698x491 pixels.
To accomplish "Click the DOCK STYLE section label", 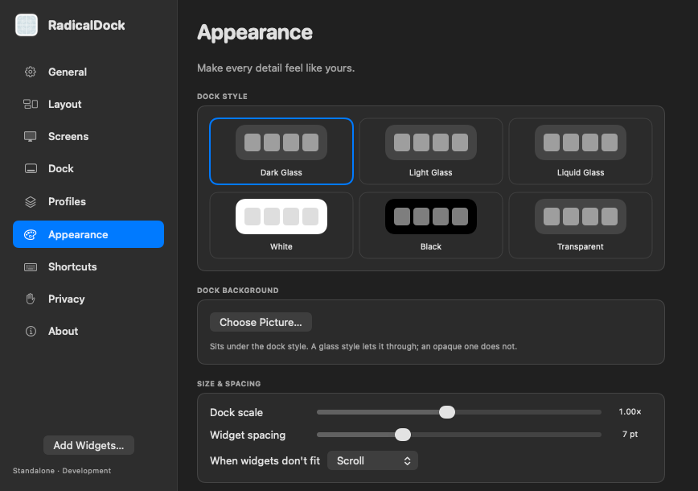I will pyautogui.click(x=222, y=97).
